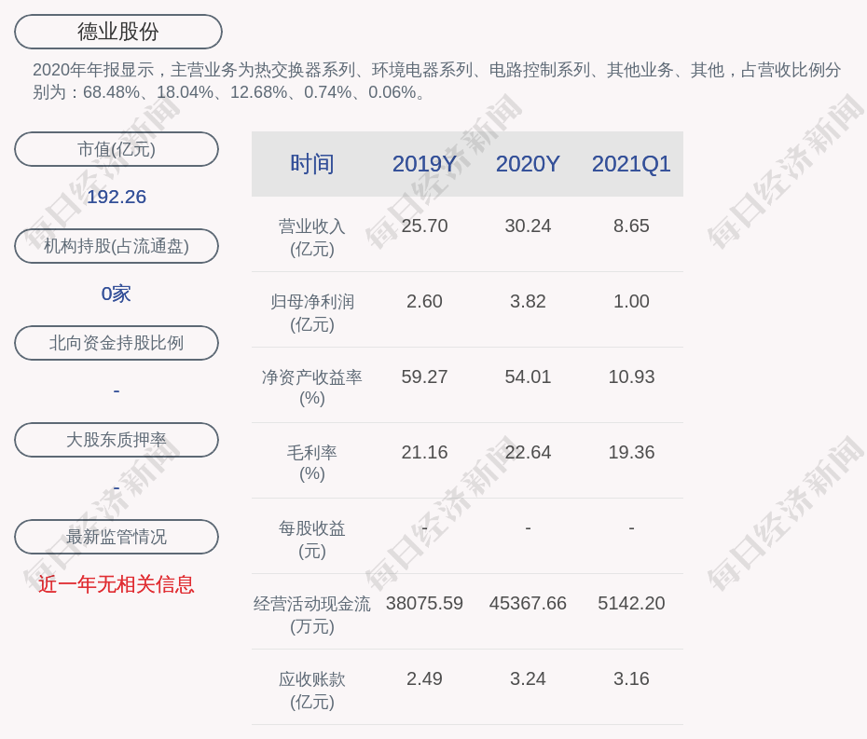
Task: Select the 市值(亿元) label pill
Action: point(117,149)
